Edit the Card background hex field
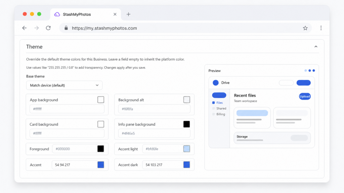 click(67, 133)
